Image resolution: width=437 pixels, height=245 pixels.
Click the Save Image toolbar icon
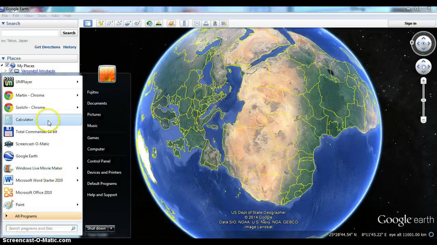coord(215,23)
